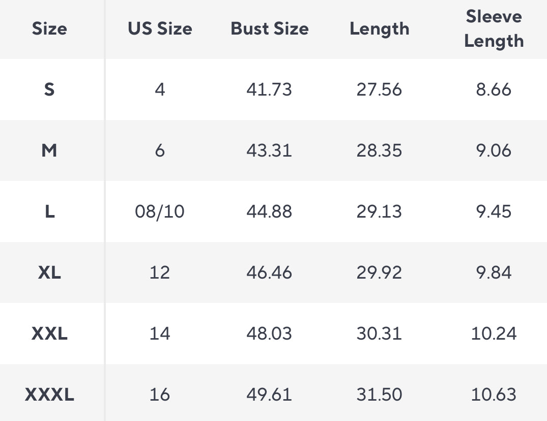
Task: Select the Bust Size column header
Action: coord(269,29)
